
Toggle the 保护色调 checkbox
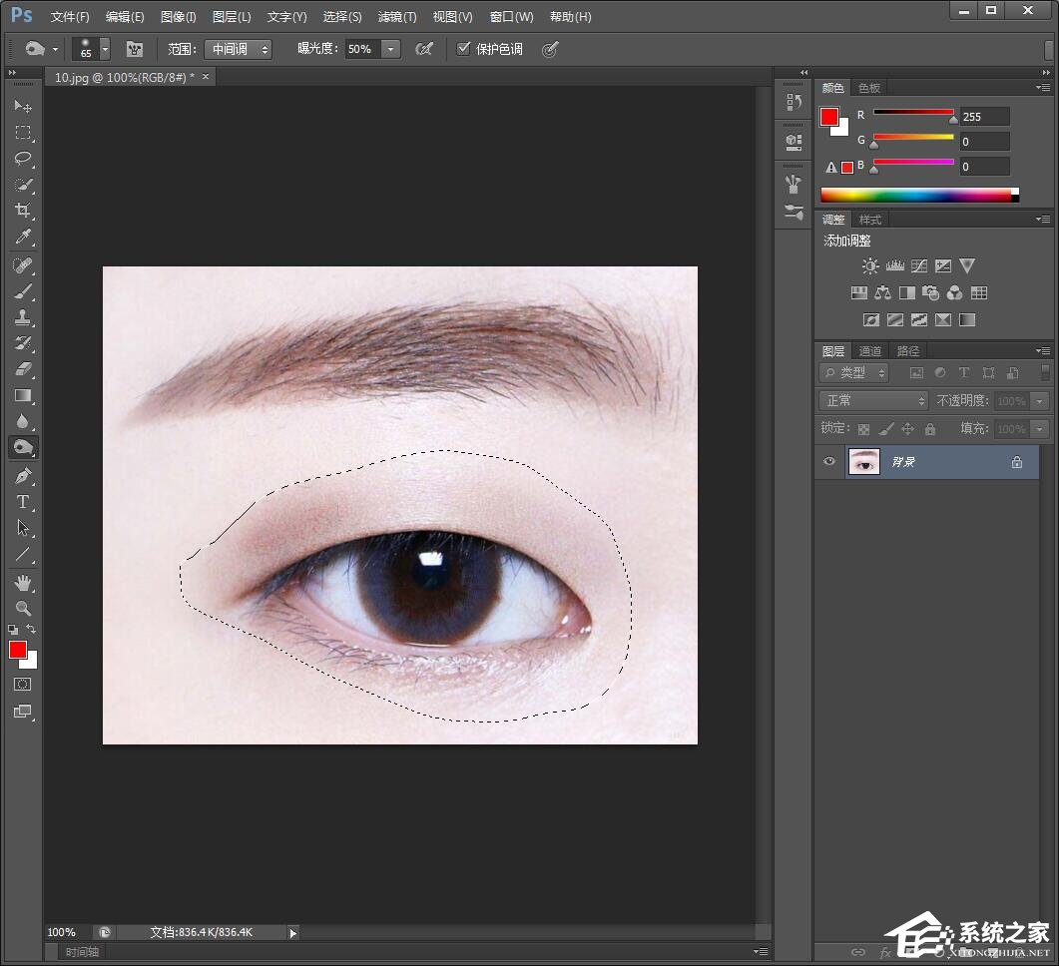(x=464, y=49)
